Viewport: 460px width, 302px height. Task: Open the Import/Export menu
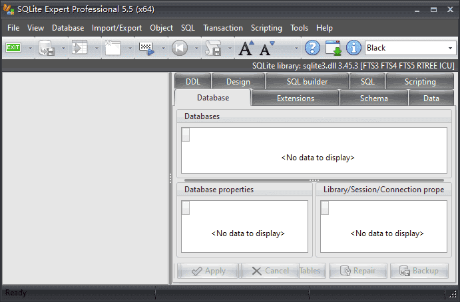click(116, 28)
